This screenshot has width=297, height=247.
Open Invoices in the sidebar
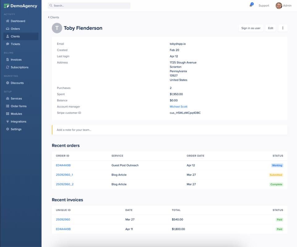tap(16, 60)
